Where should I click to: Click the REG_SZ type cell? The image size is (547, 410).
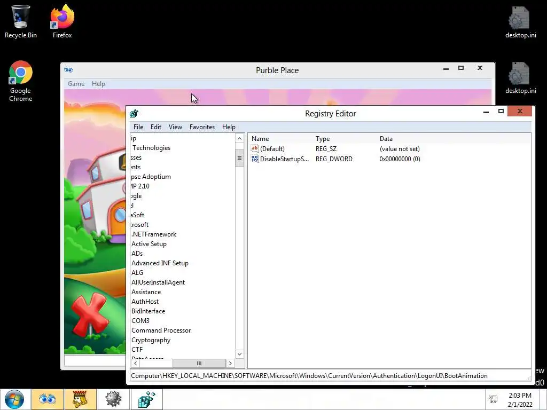click(x=326, y=149)
